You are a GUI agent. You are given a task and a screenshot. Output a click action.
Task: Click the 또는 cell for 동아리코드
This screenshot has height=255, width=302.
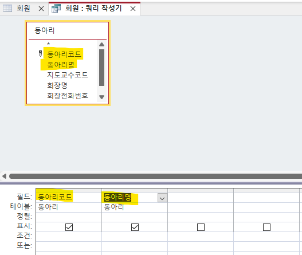tap(69, 246)
